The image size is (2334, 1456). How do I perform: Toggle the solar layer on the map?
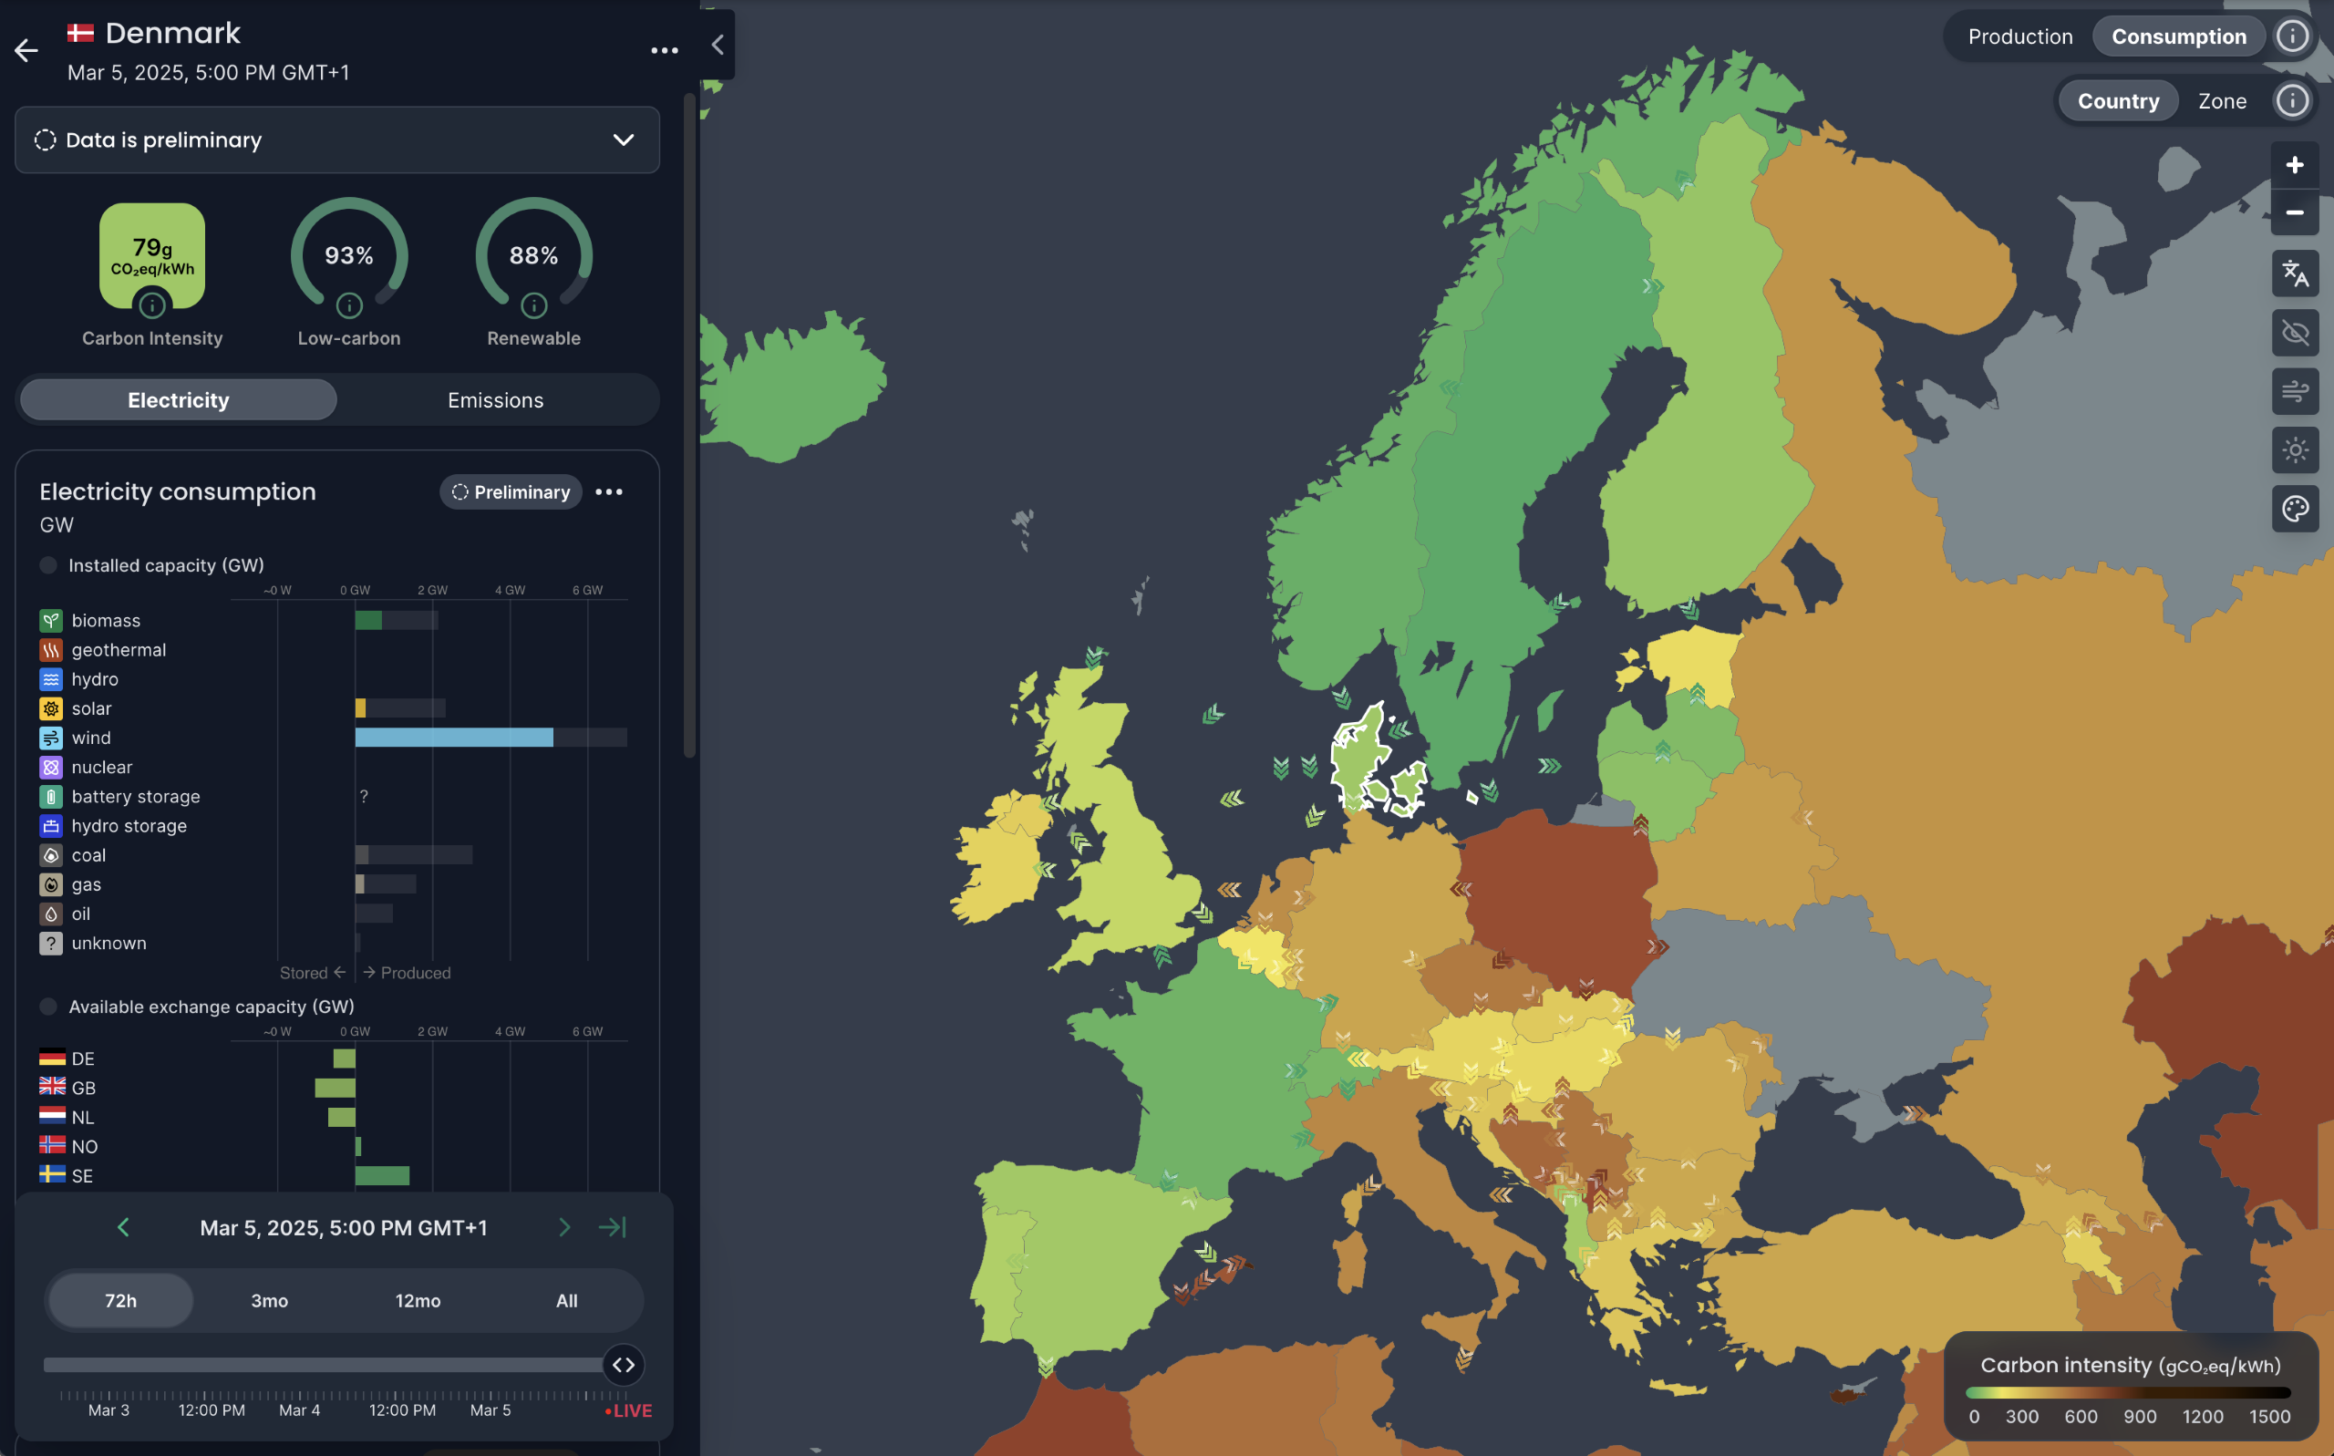click(2296, 449)
